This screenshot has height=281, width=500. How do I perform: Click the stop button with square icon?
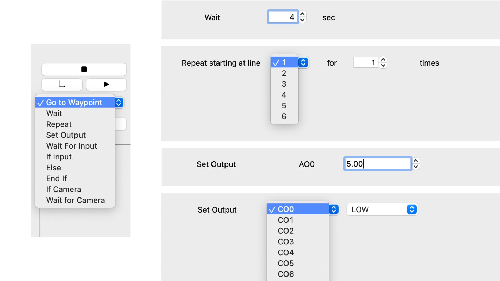[x=84, y=69]
